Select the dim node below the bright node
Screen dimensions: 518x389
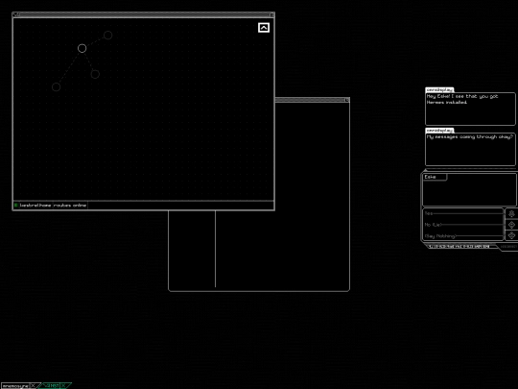tap(95, 74)
